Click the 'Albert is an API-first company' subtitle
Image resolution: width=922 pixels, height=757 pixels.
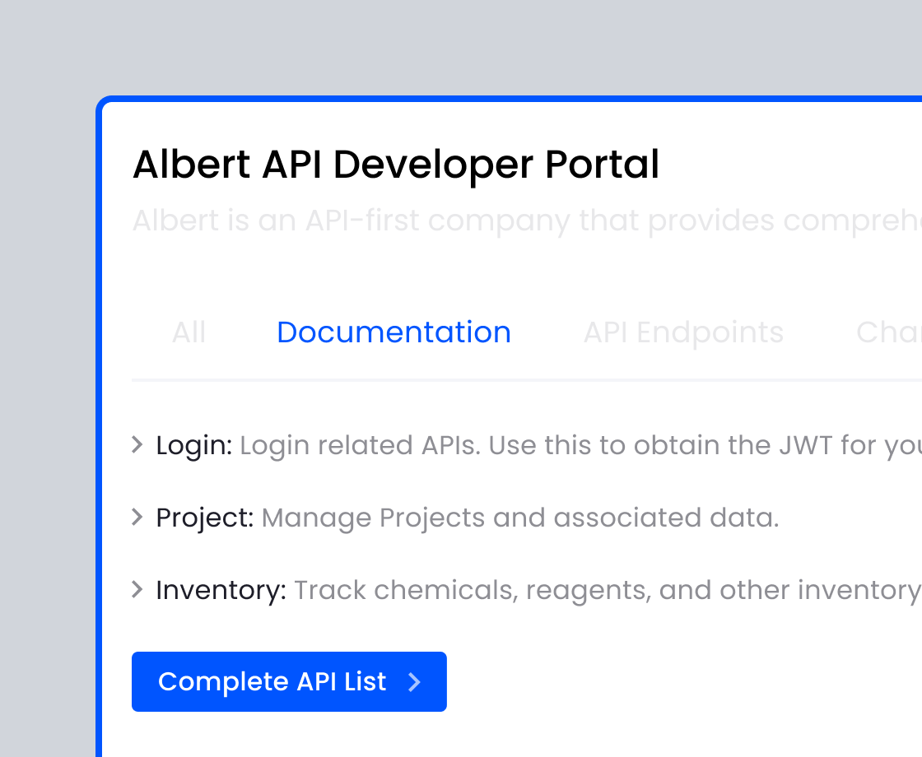pyautogui.click(x=528, y=221)
